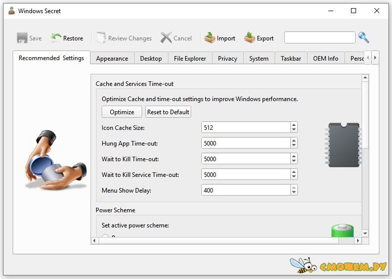
Task: Open the Privacy tab
Action: click(228, 59)
